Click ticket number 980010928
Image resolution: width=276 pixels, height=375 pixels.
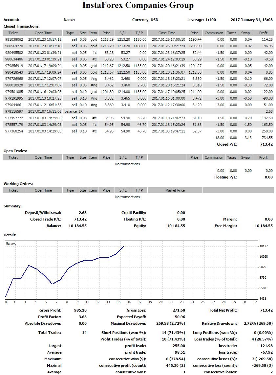click(x=14, y=85)
